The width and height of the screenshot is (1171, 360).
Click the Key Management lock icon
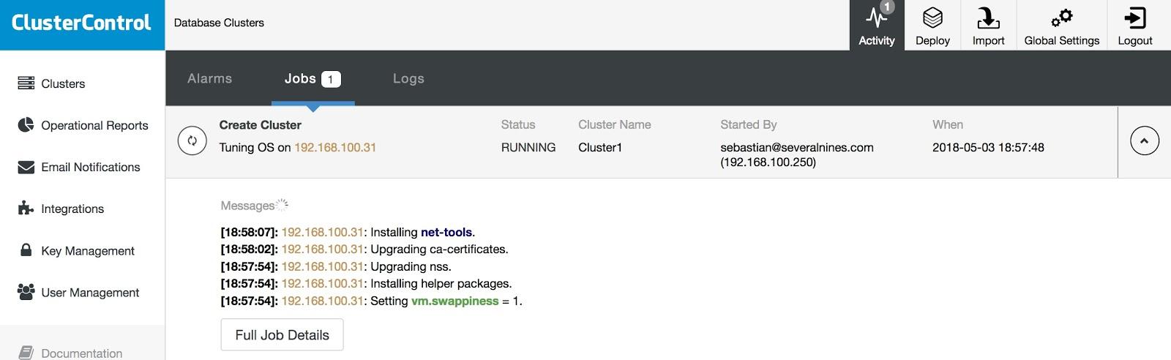(26, 250)
